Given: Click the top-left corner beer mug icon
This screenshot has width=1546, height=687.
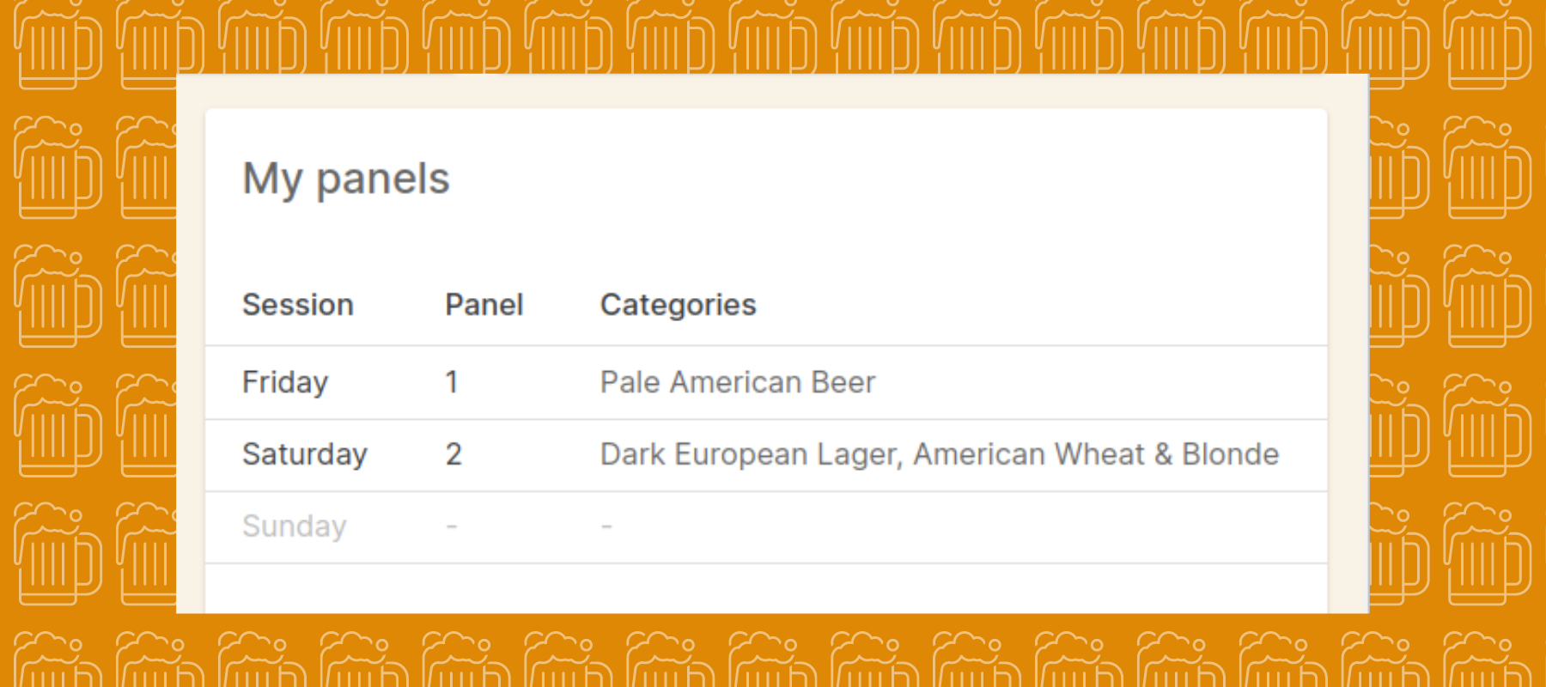Looking at the screenshot, I should click(58, 43).
